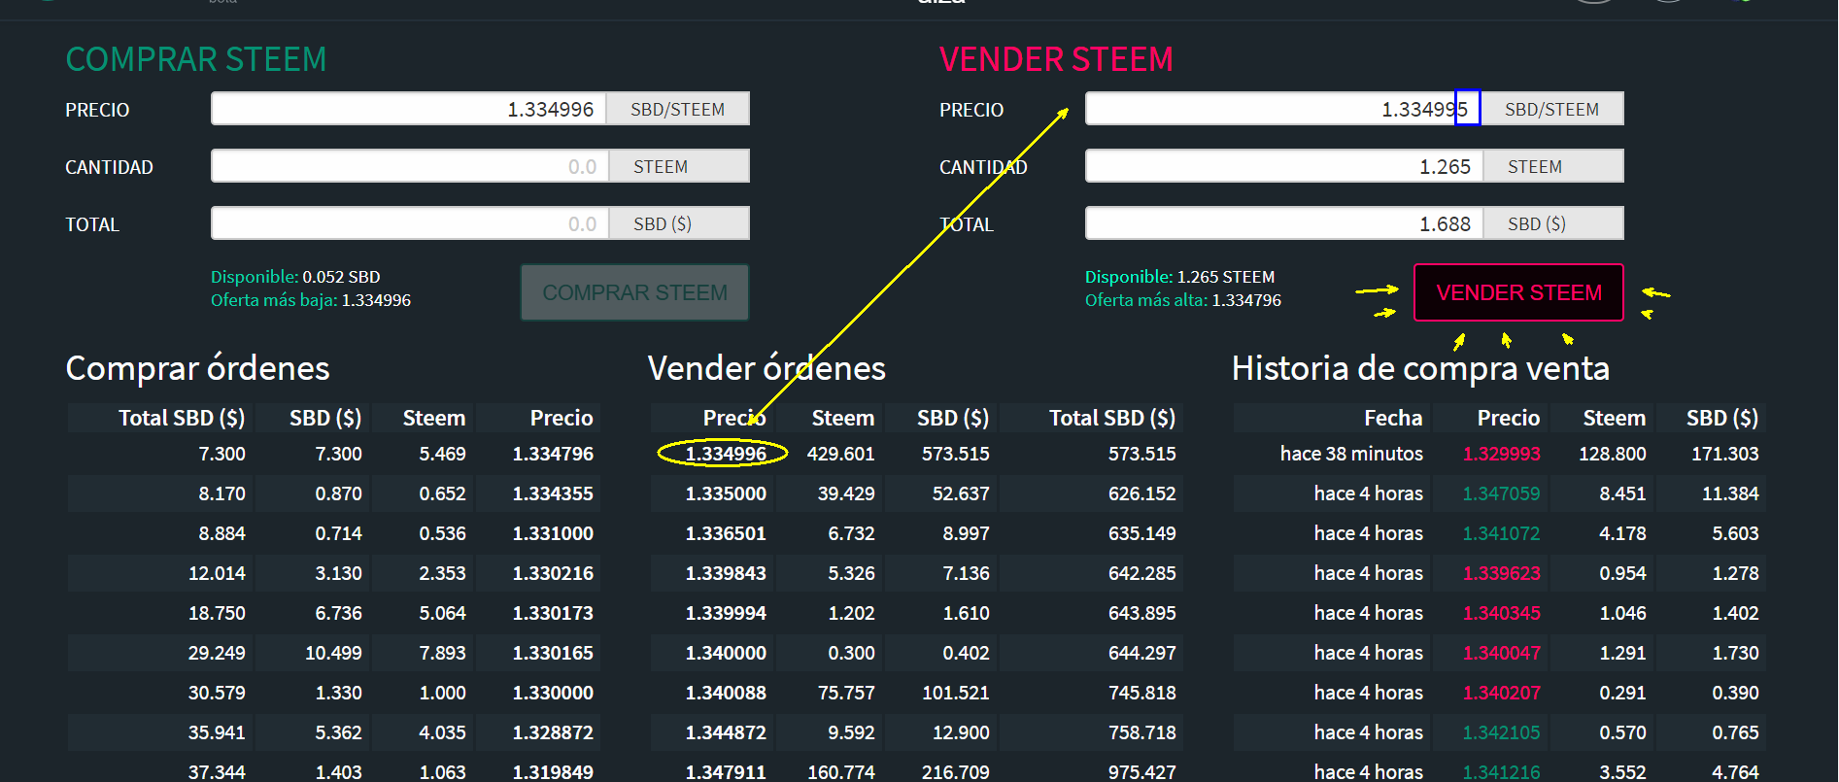Click the 'hace 38 minutos' history entry
1839x782 pixels.
point(1351,454)
